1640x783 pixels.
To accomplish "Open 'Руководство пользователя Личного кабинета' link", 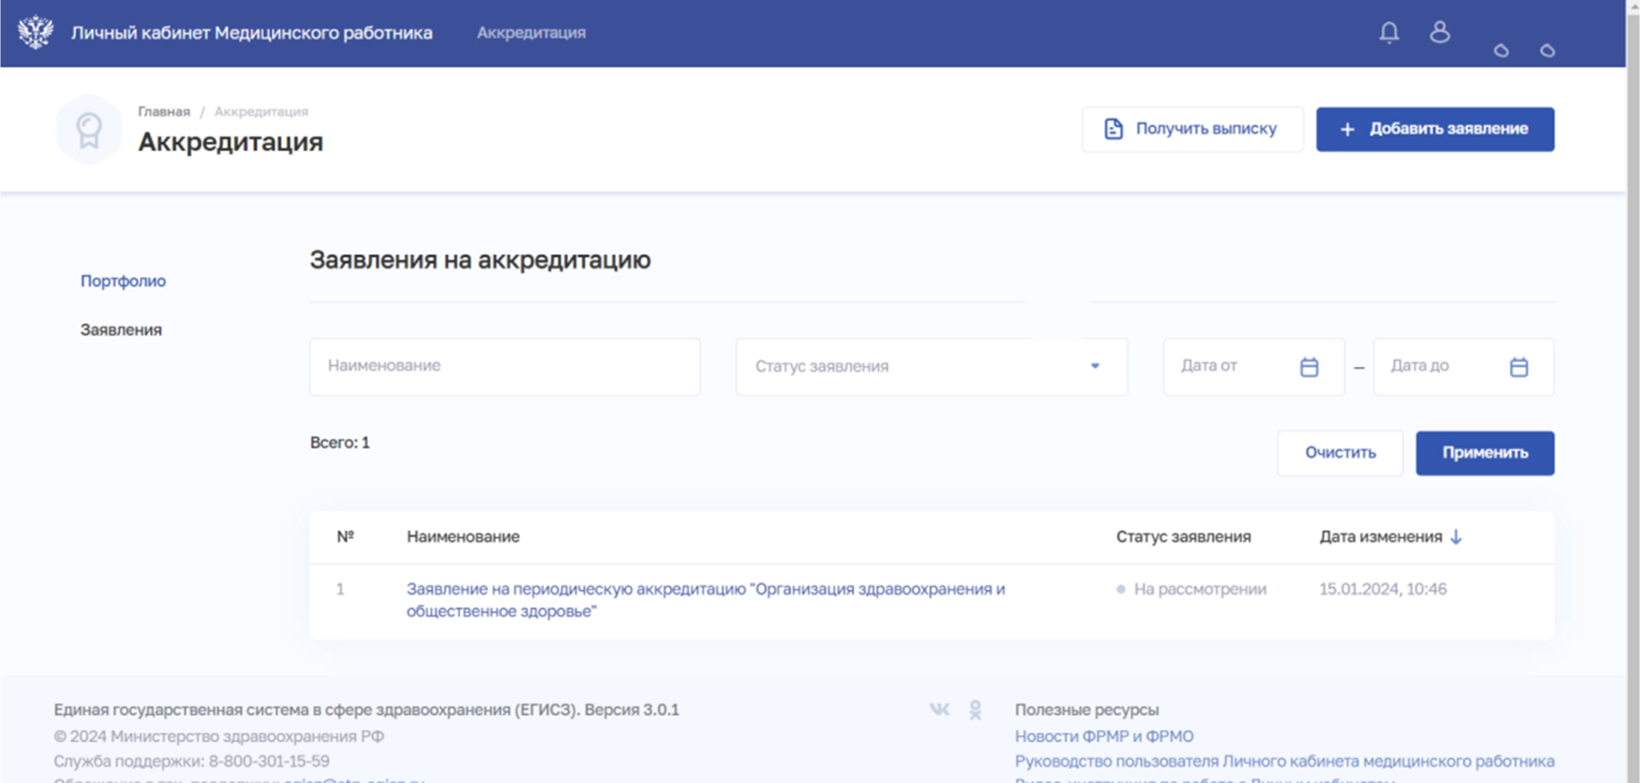I will coord(1285,761).
